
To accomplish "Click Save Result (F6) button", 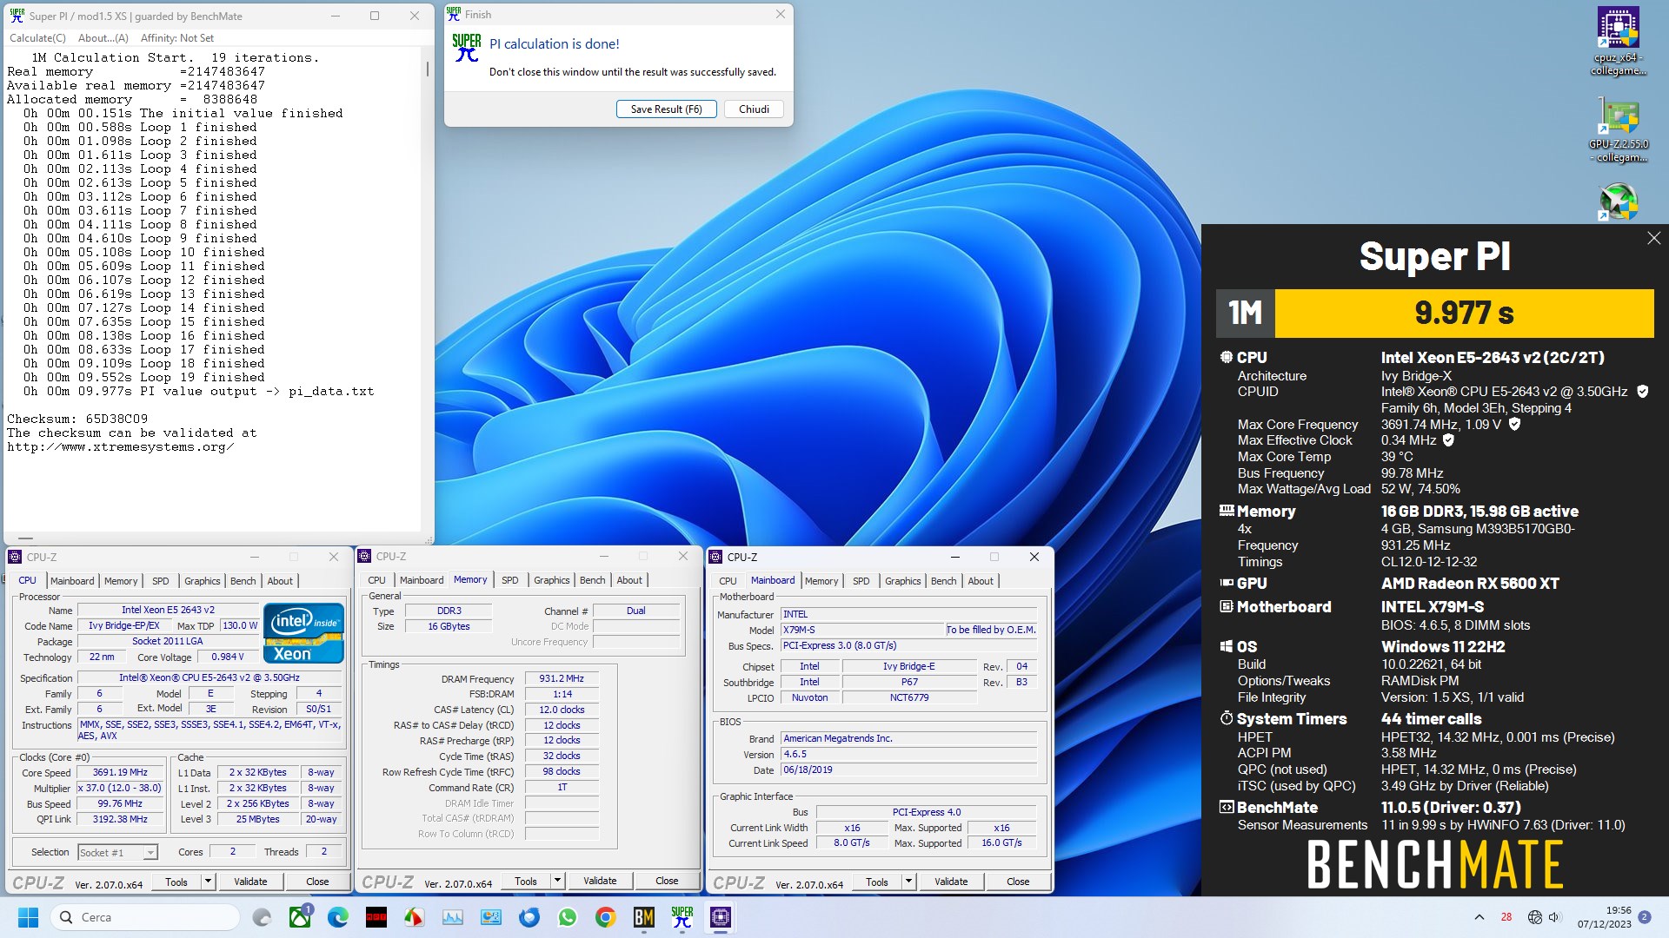I will click(x=666, y=109).
